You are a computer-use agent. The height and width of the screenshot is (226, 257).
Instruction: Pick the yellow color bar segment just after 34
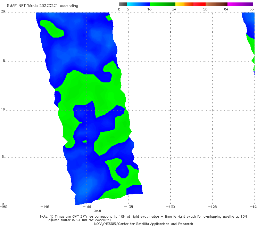180,4
